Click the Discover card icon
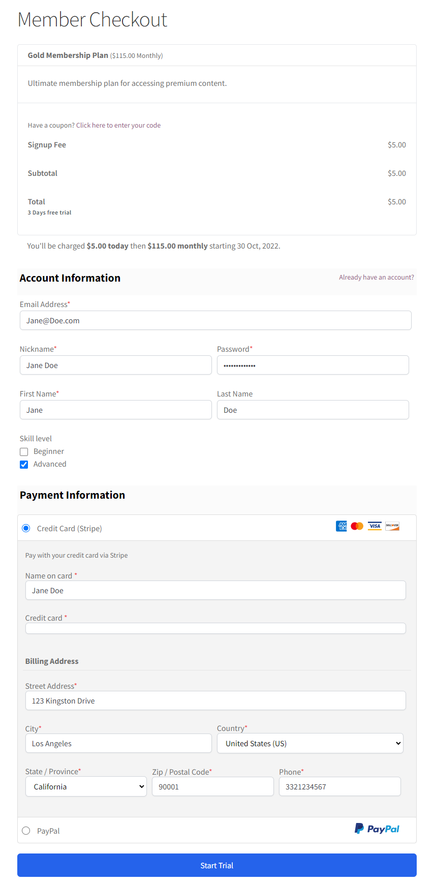The image size is (435, 885). click(x=392, y=526)
